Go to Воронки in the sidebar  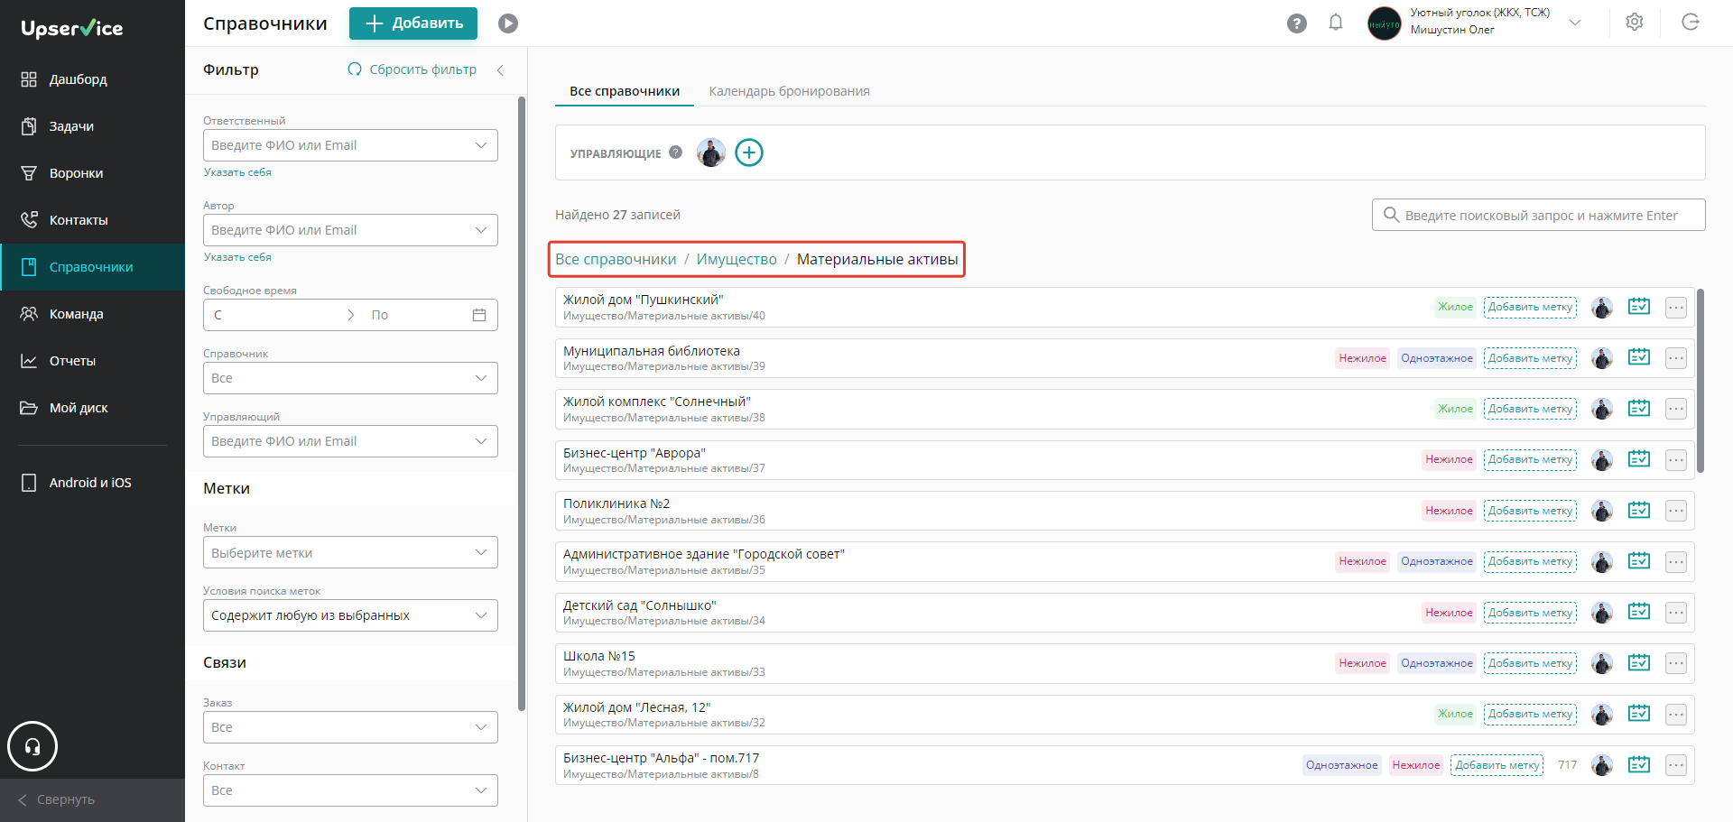(92, 173)
